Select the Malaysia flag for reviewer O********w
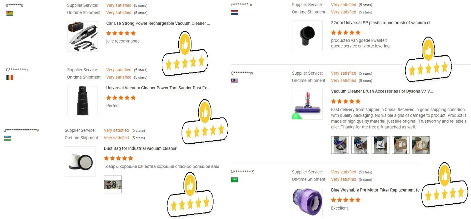The image size is (471, 219). (235, 81)
